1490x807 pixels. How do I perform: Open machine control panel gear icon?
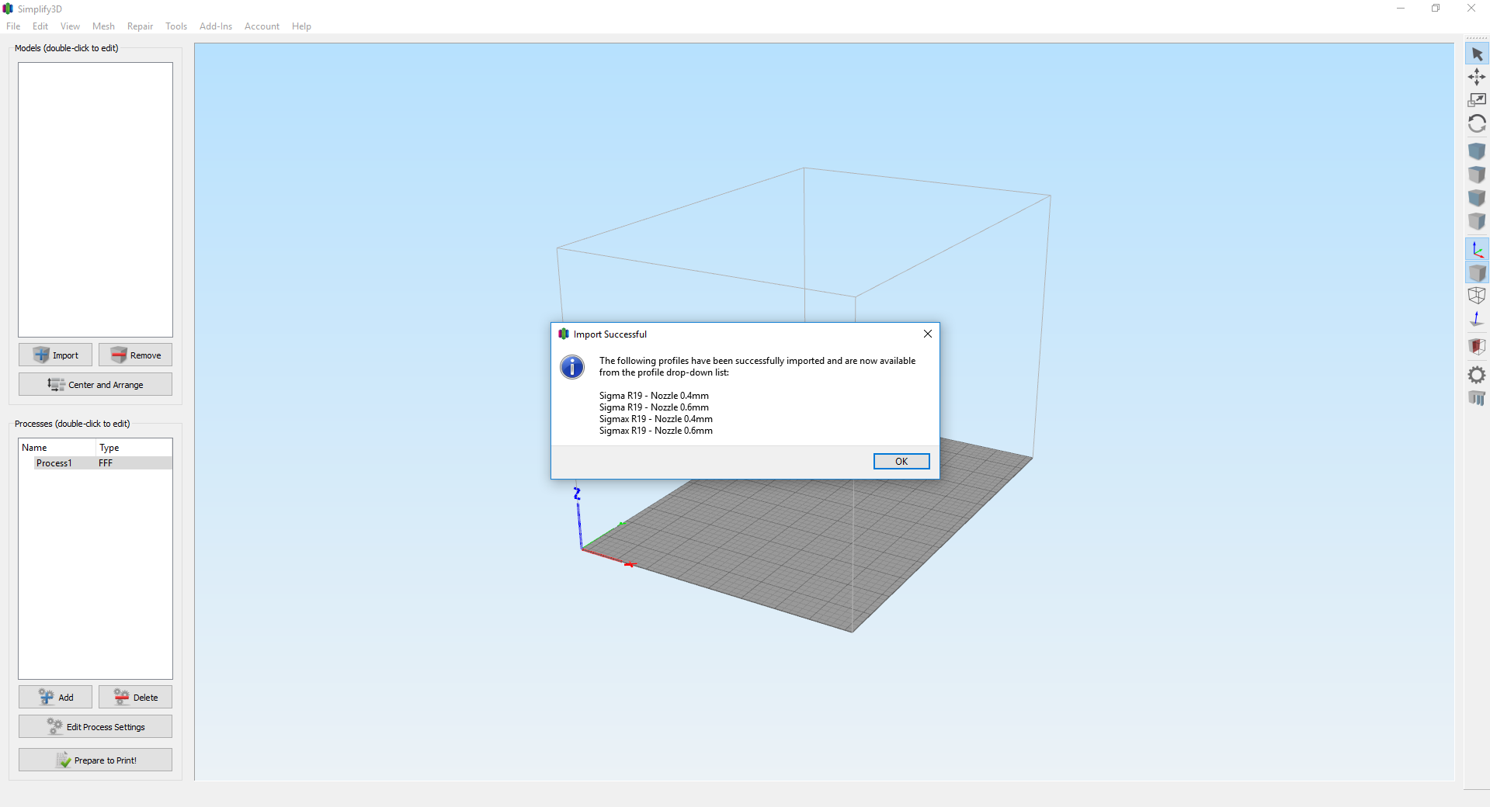click(1477, 375)
